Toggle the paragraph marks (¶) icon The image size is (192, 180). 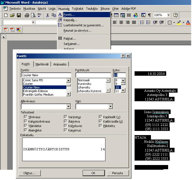pyautogui.click(x=150, y=15)
